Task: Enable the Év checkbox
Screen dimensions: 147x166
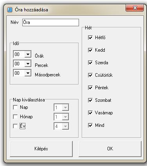Action: [x=15, y=126]
